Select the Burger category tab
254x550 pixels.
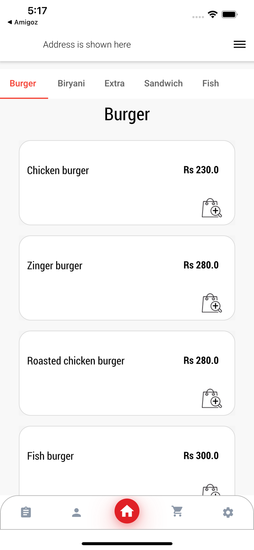coord(23,83)
